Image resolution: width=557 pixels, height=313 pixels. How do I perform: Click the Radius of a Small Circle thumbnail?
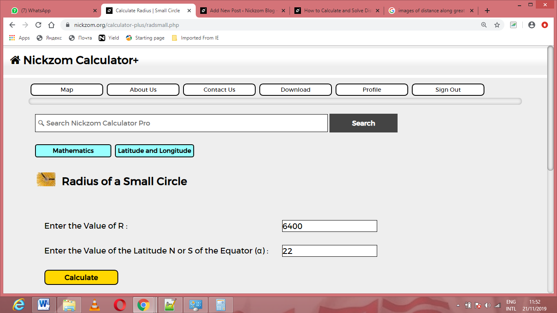[x=46, y=179]
